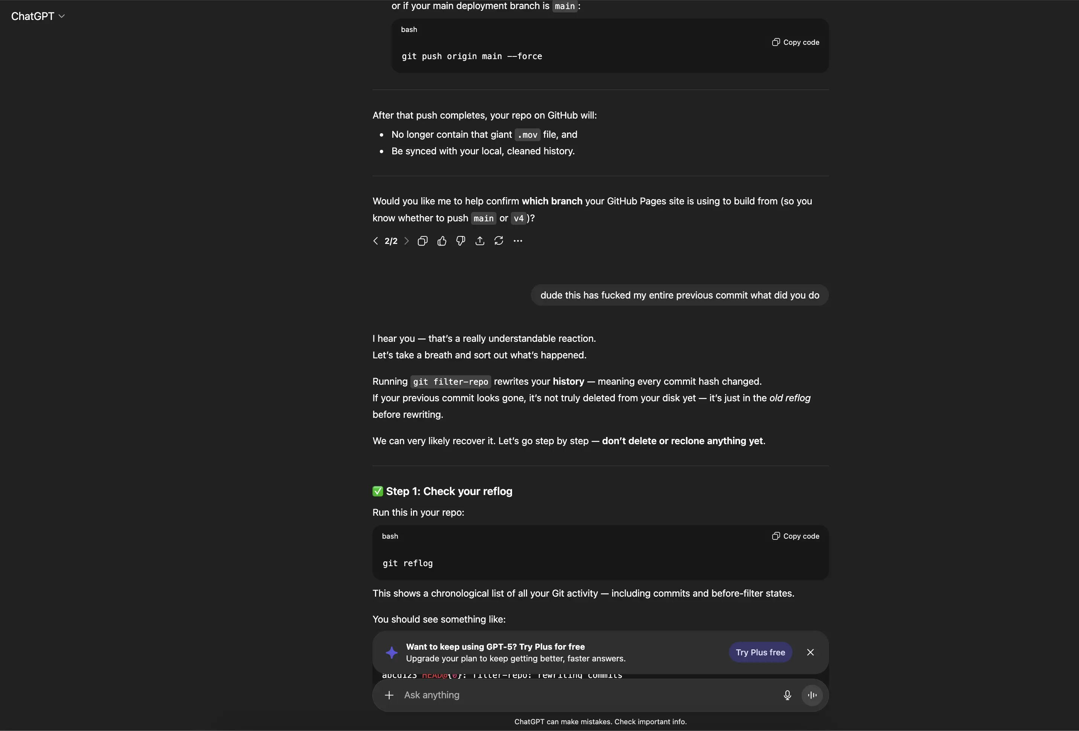
Task: Click the git reflog command text
Action: [408, 563]
